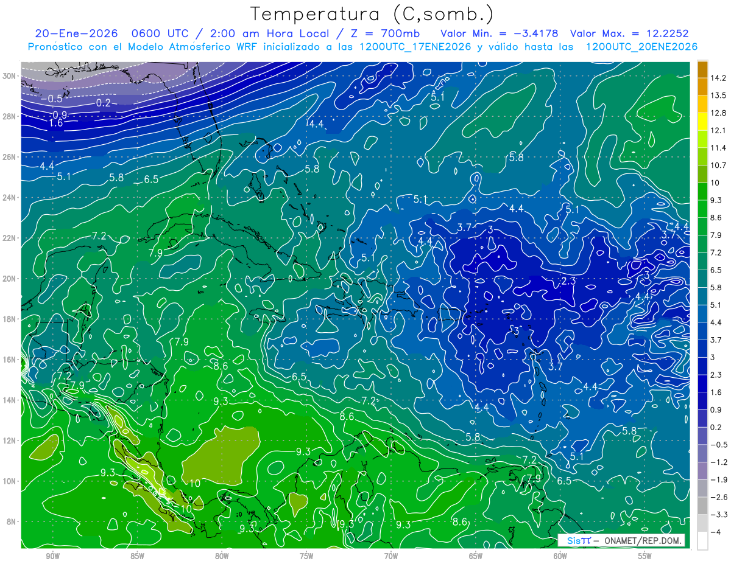Click the "Valor Min. = -3.4178" readout
The width and height of the screenshot is (731, 564).
tap(500, 33)
